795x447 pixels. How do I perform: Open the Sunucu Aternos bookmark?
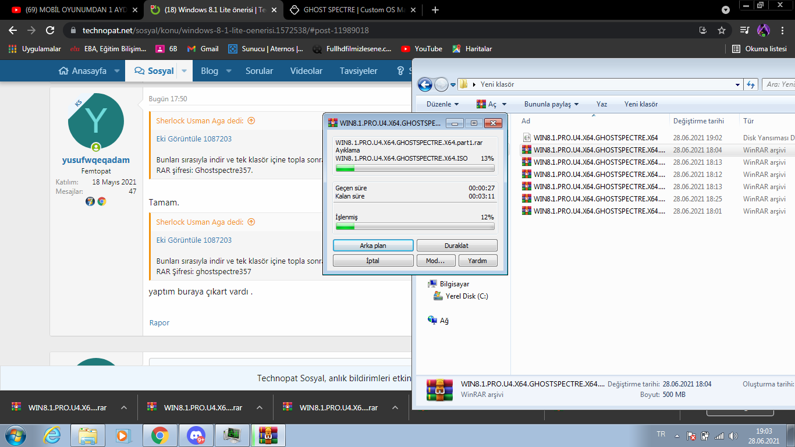click(266, 49)
